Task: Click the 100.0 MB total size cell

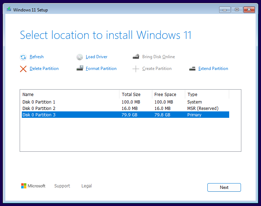Action: [131, 102]
